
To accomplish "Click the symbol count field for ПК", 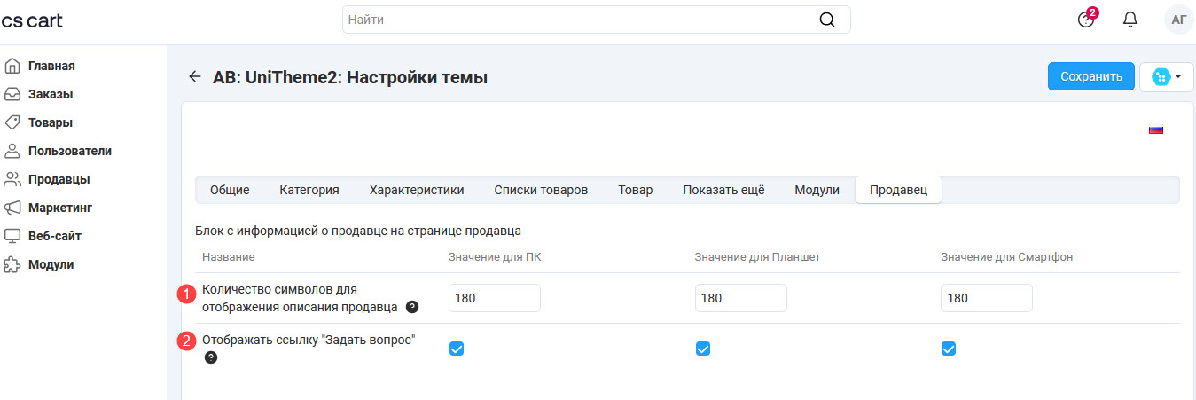I will (495, 298).
